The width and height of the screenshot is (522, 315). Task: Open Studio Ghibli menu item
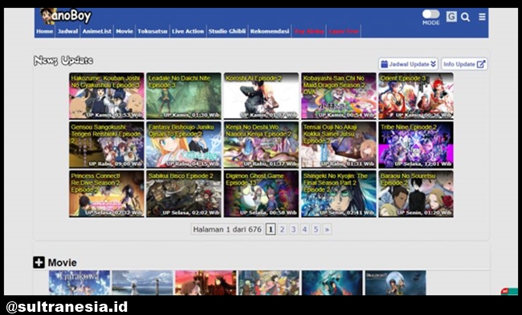click(227, 31)
